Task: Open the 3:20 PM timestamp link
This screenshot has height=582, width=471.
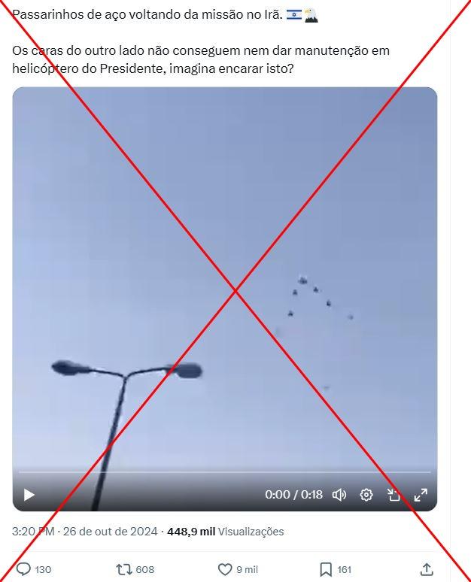Action: click(33, 532)
